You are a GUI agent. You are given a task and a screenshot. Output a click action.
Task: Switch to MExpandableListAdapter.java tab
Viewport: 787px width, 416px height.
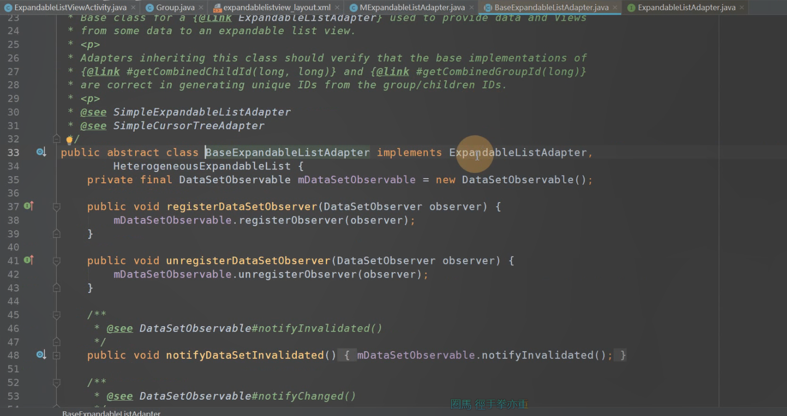click(412, 7)
